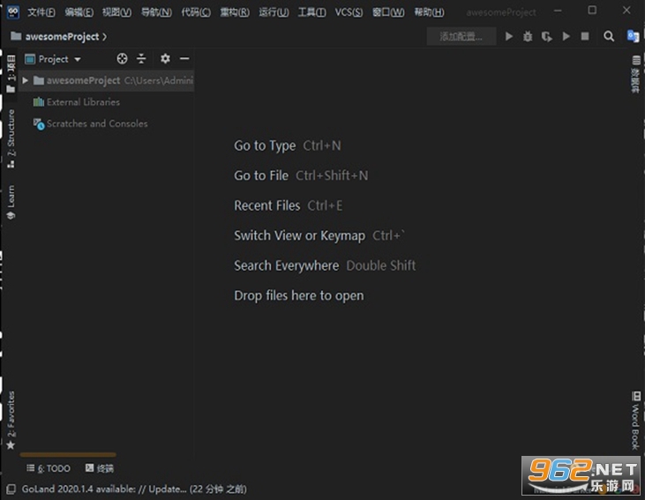Expand the awesomeProject tree node arrow
645x500 pixels.
pos(25,80)
